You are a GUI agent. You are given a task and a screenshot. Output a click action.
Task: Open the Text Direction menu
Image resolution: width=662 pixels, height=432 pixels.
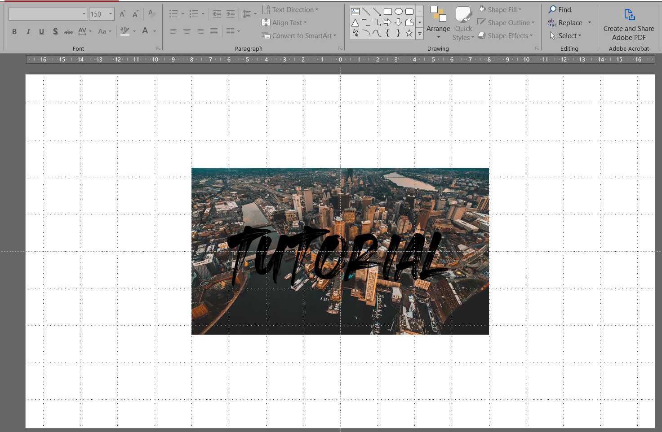290,9
